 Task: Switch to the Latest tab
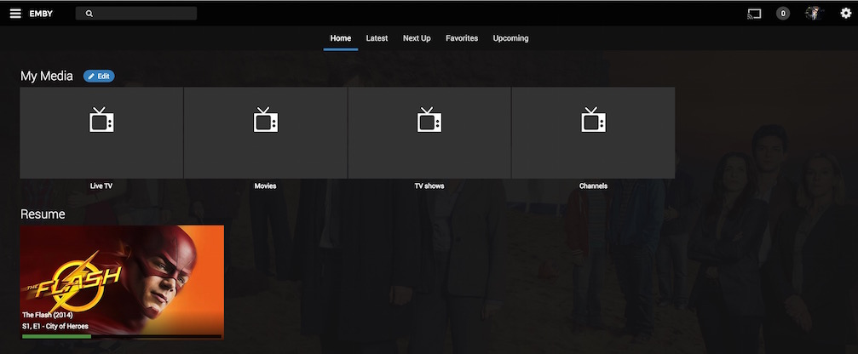[377, 38]
